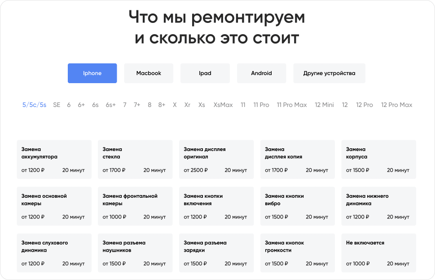
Task: Open the Замена корпуса card
Action: click(379, 160)
